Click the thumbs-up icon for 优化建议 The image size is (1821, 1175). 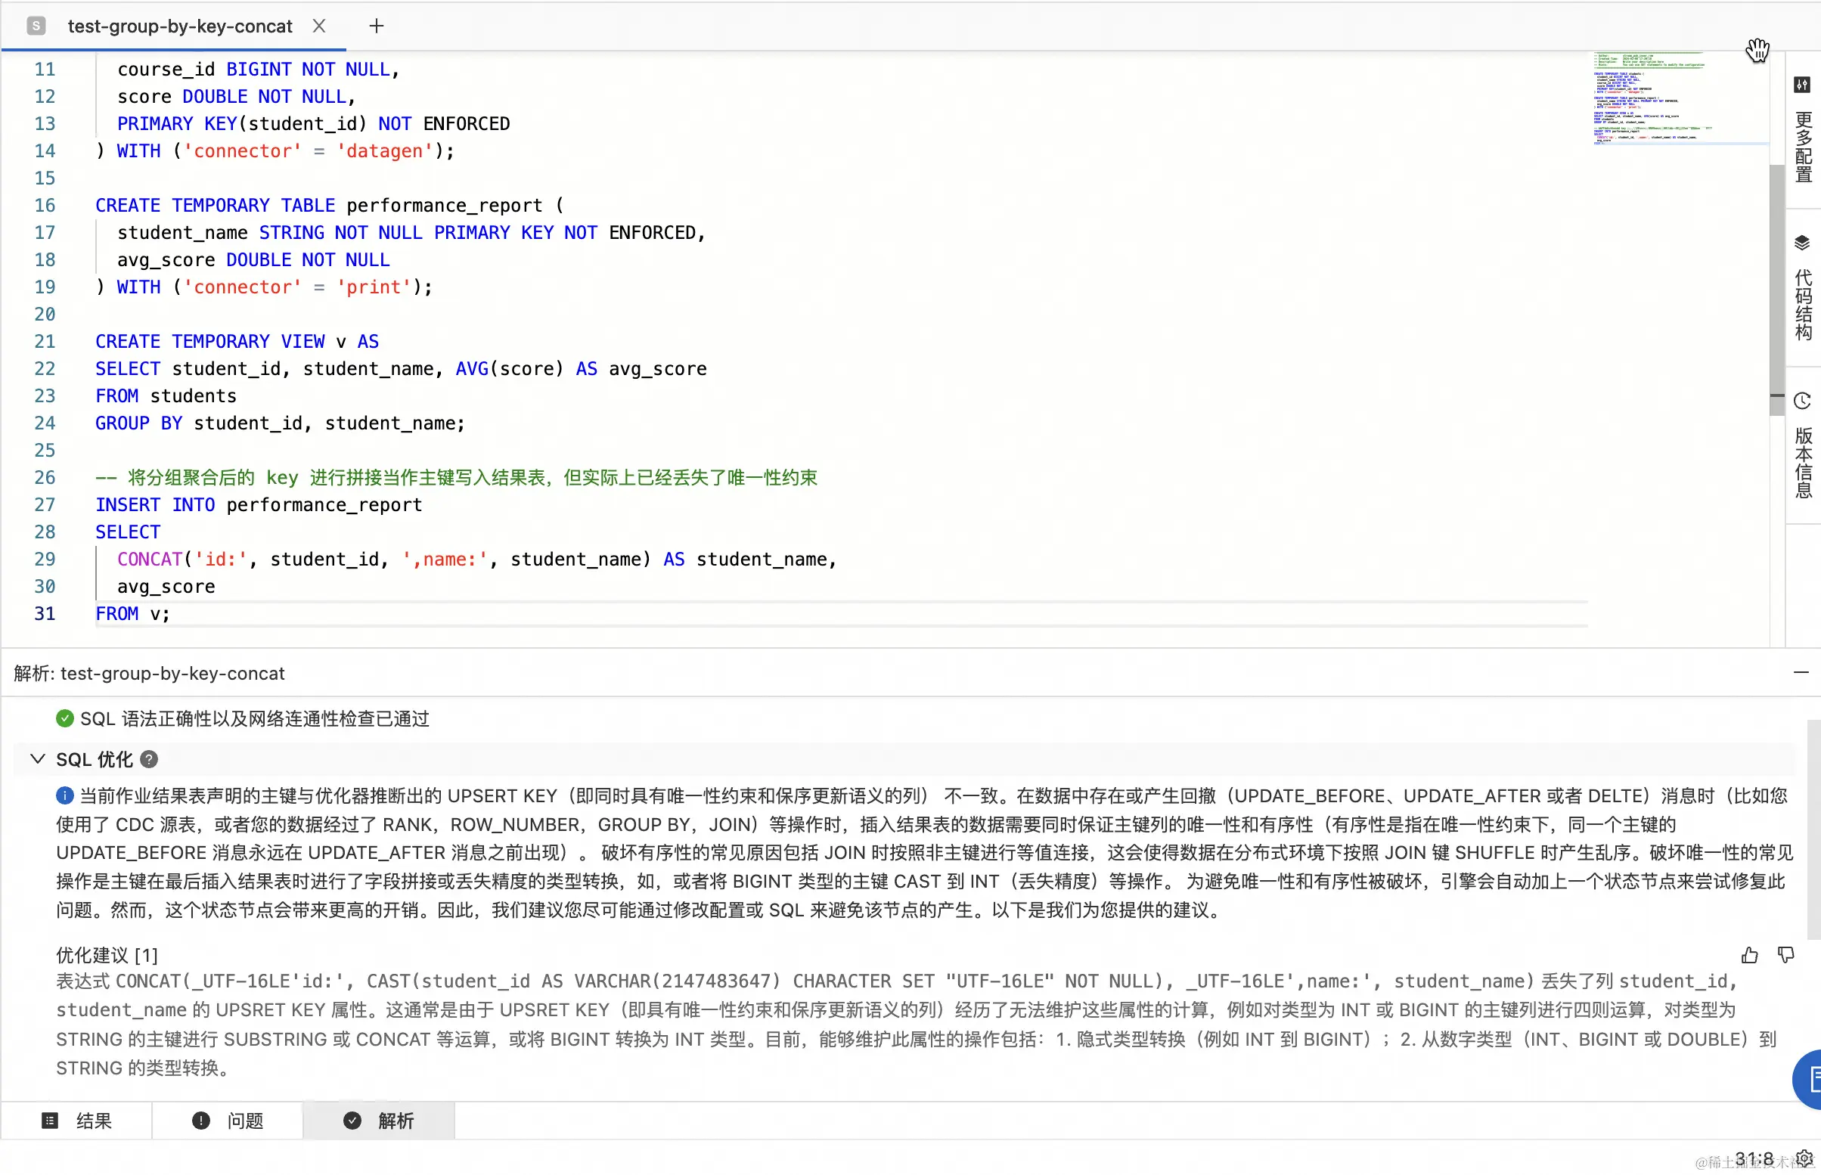(x=1749, y=955)
